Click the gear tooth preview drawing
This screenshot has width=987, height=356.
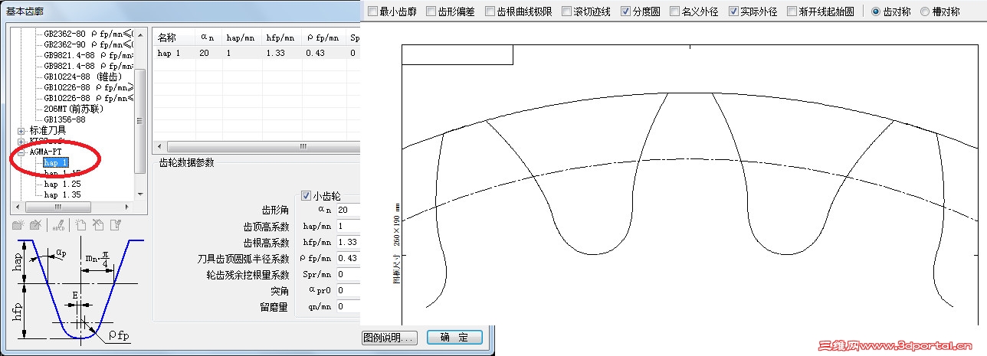pyautogui.click(x=690, y=185)
